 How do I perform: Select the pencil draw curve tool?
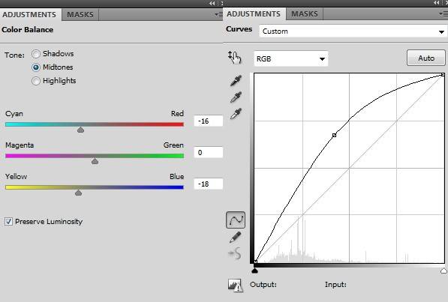pyautogui.click(x=235, y=238)
